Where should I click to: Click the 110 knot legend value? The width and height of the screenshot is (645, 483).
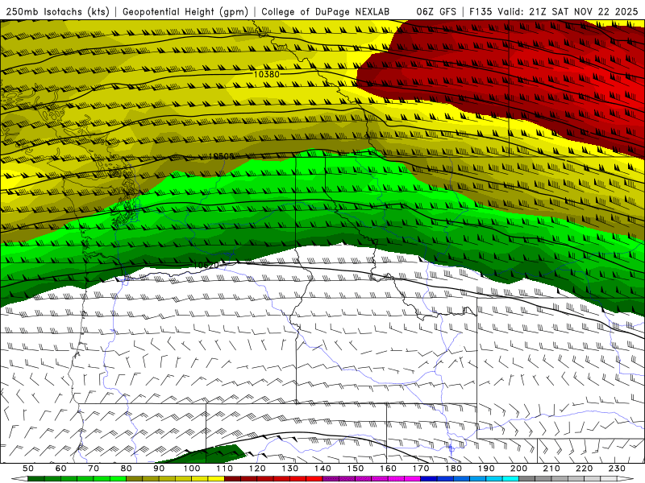point(225,469)
